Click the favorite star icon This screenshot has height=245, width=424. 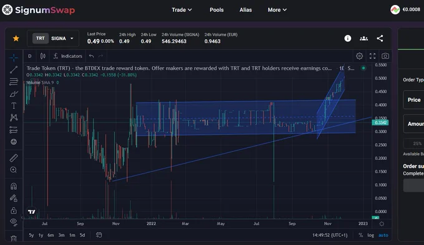coord(16,39)
